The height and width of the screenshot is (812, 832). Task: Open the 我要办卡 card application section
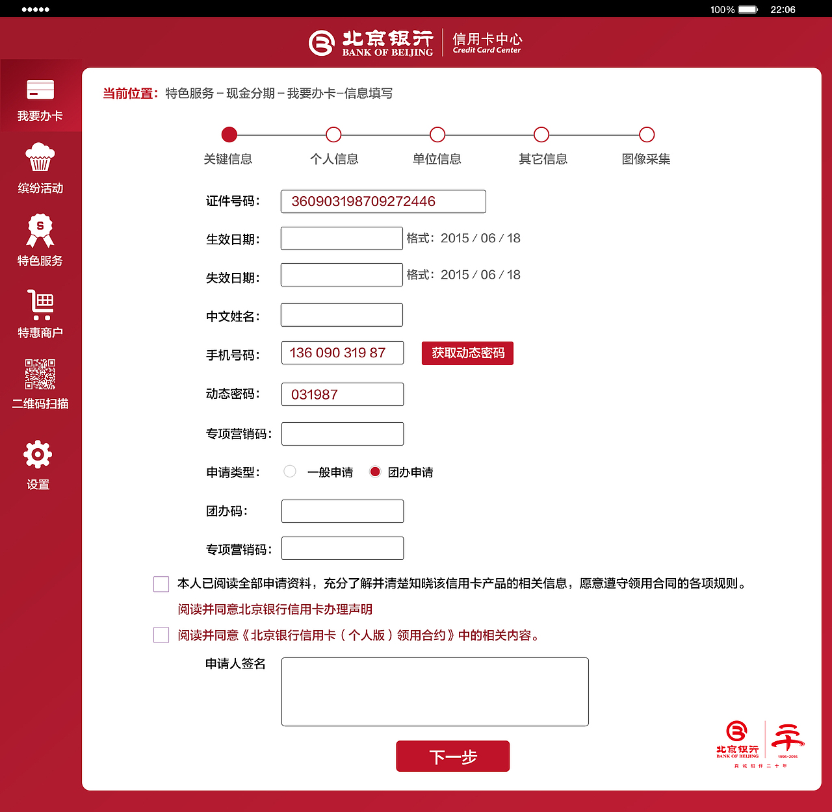click(39, 96)
